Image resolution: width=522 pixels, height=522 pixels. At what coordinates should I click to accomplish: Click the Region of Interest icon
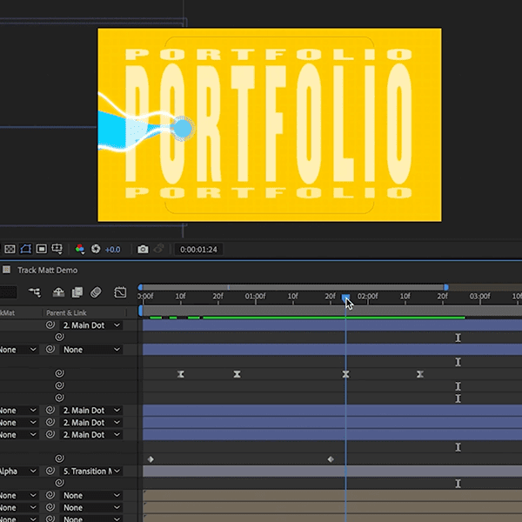pos(41,249)
